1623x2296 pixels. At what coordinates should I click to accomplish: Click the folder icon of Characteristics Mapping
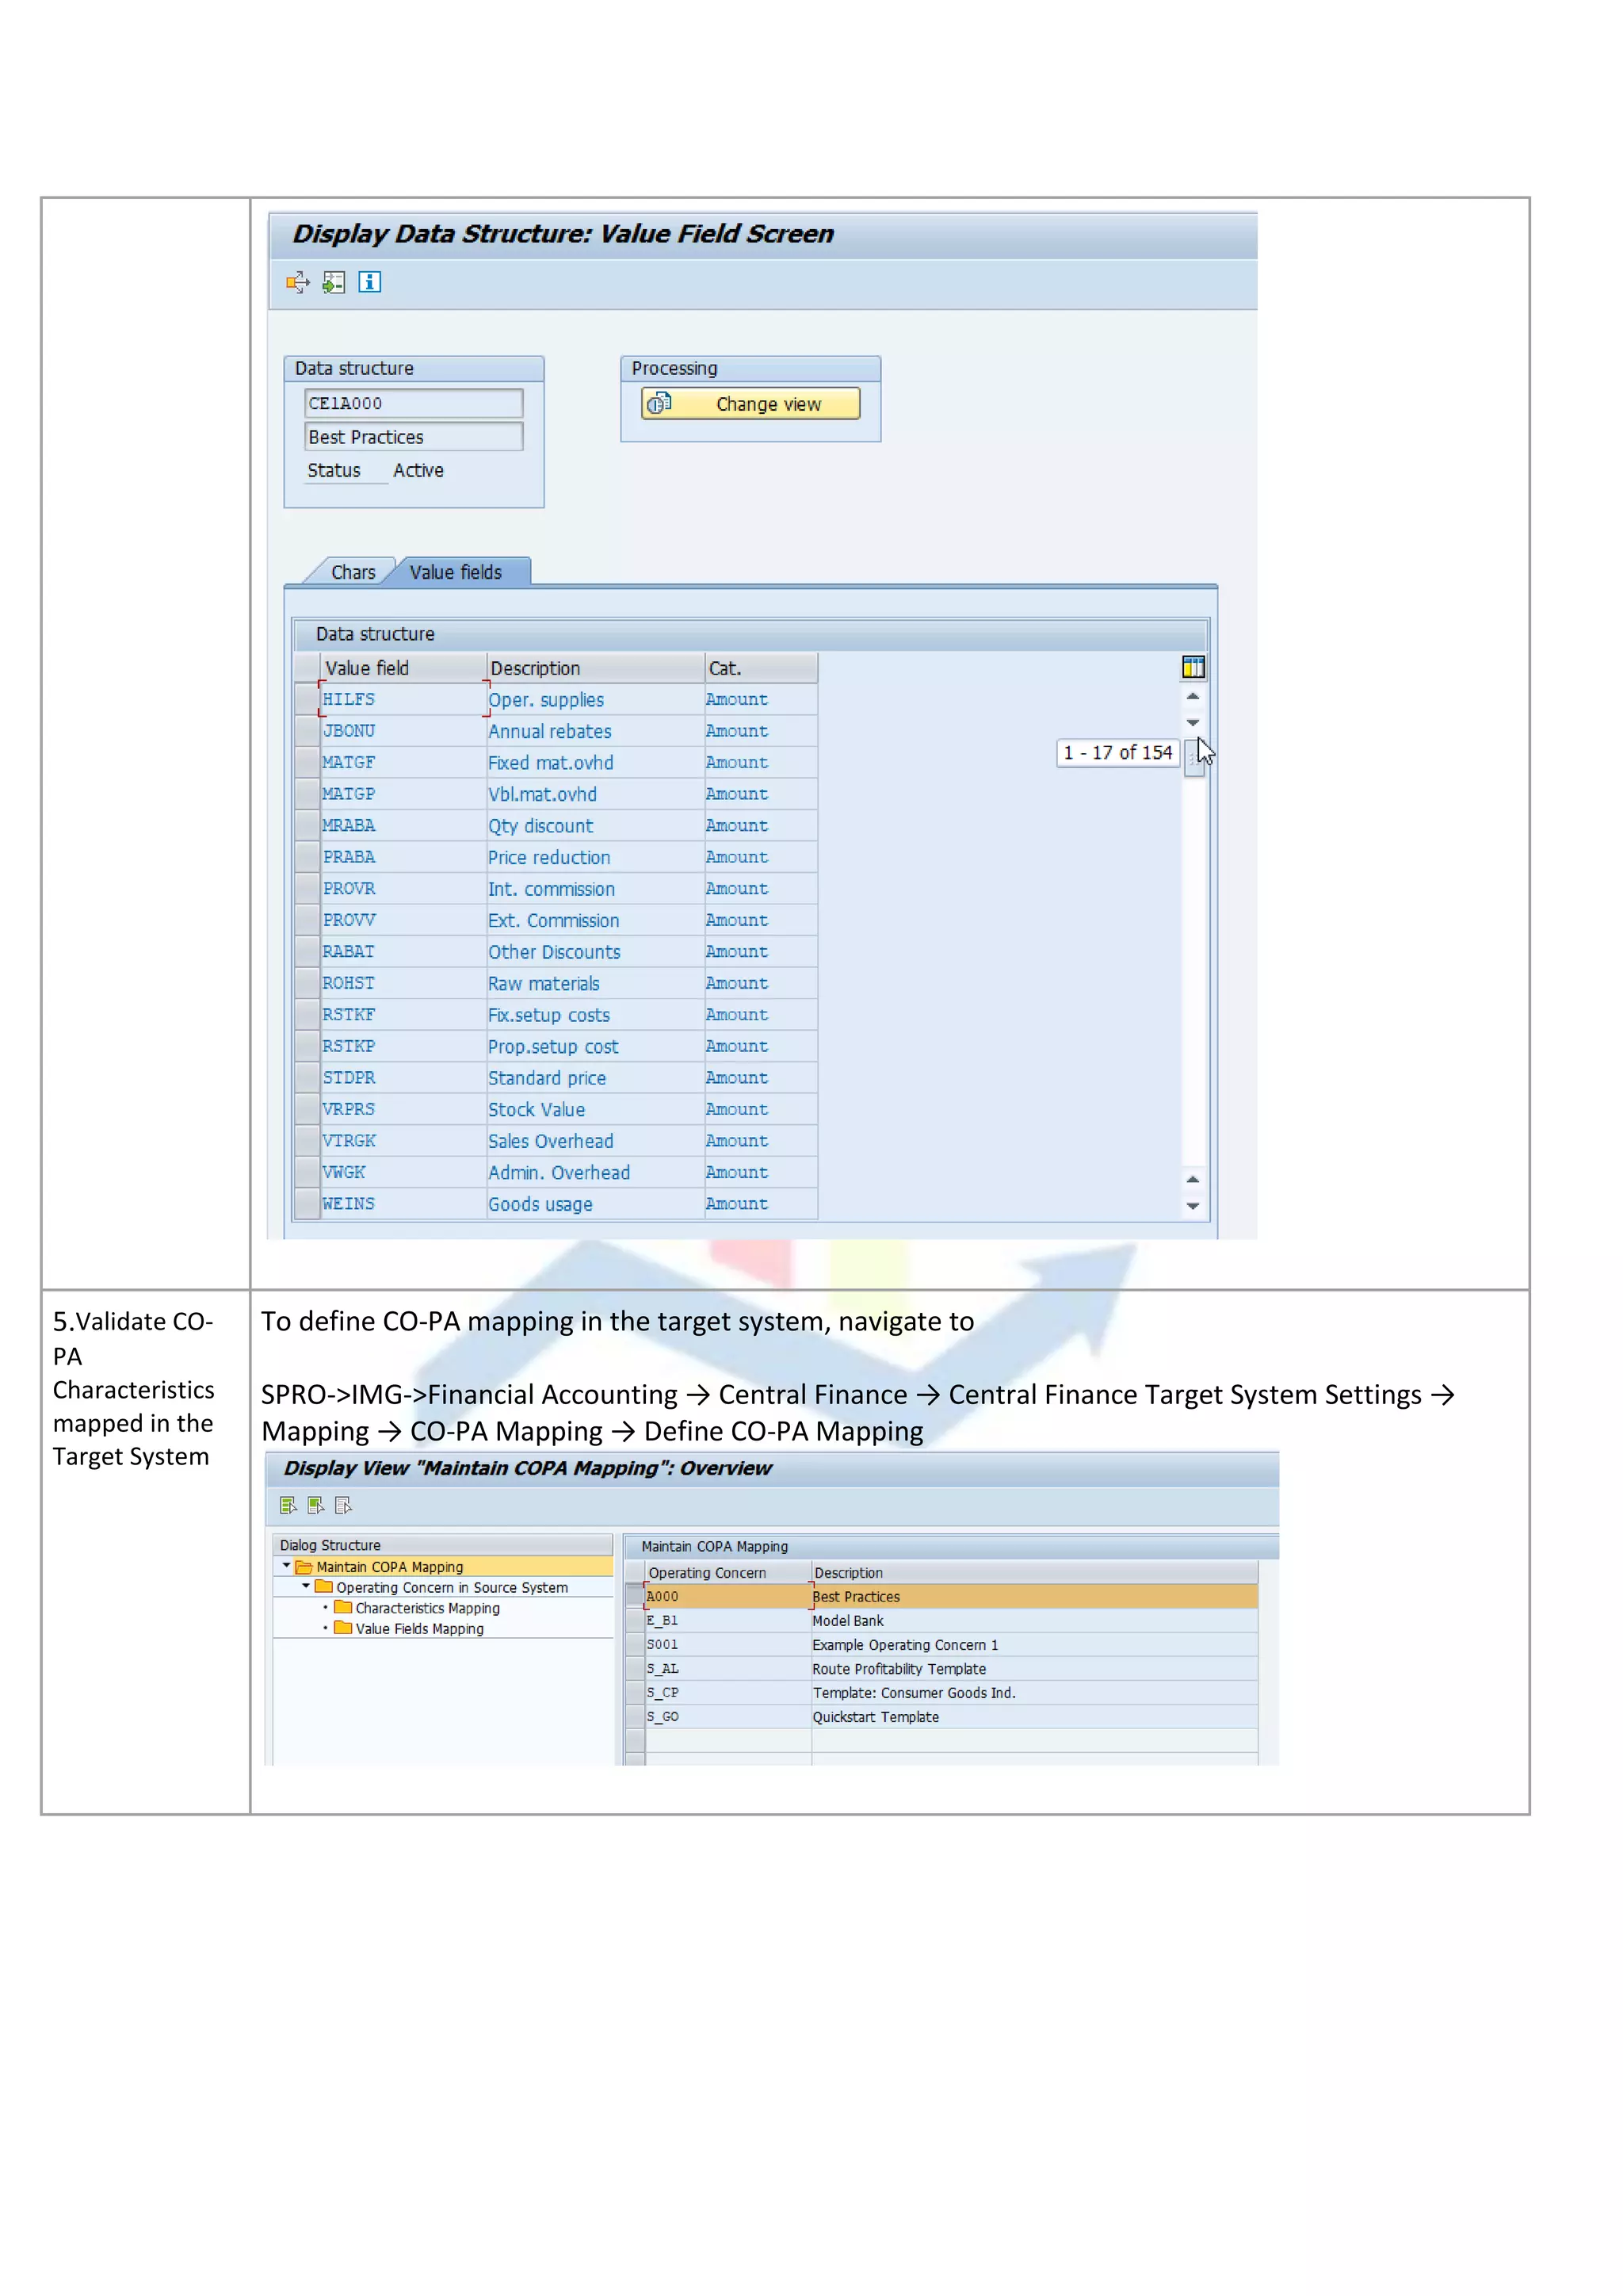tap(343, 1609)
